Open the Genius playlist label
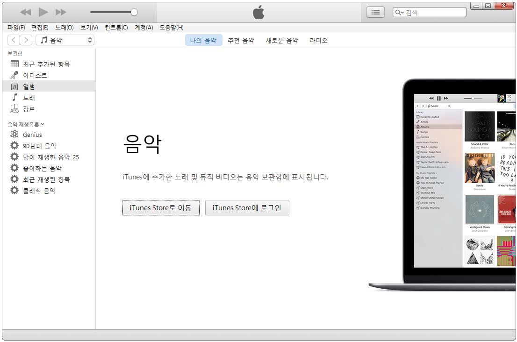 (x=32, y=135)
